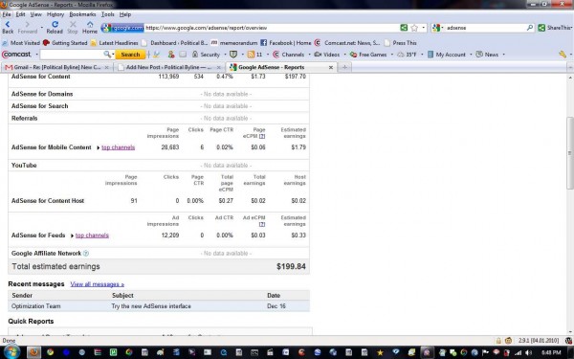Open the View all messages link
This screenshot has width=574, height=359.
pos(97,284)
